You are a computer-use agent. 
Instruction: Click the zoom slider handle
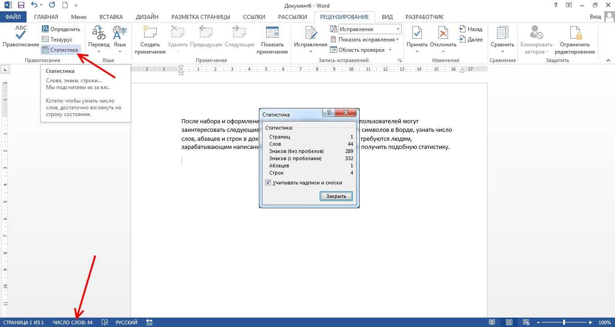(x=564, y=323)
